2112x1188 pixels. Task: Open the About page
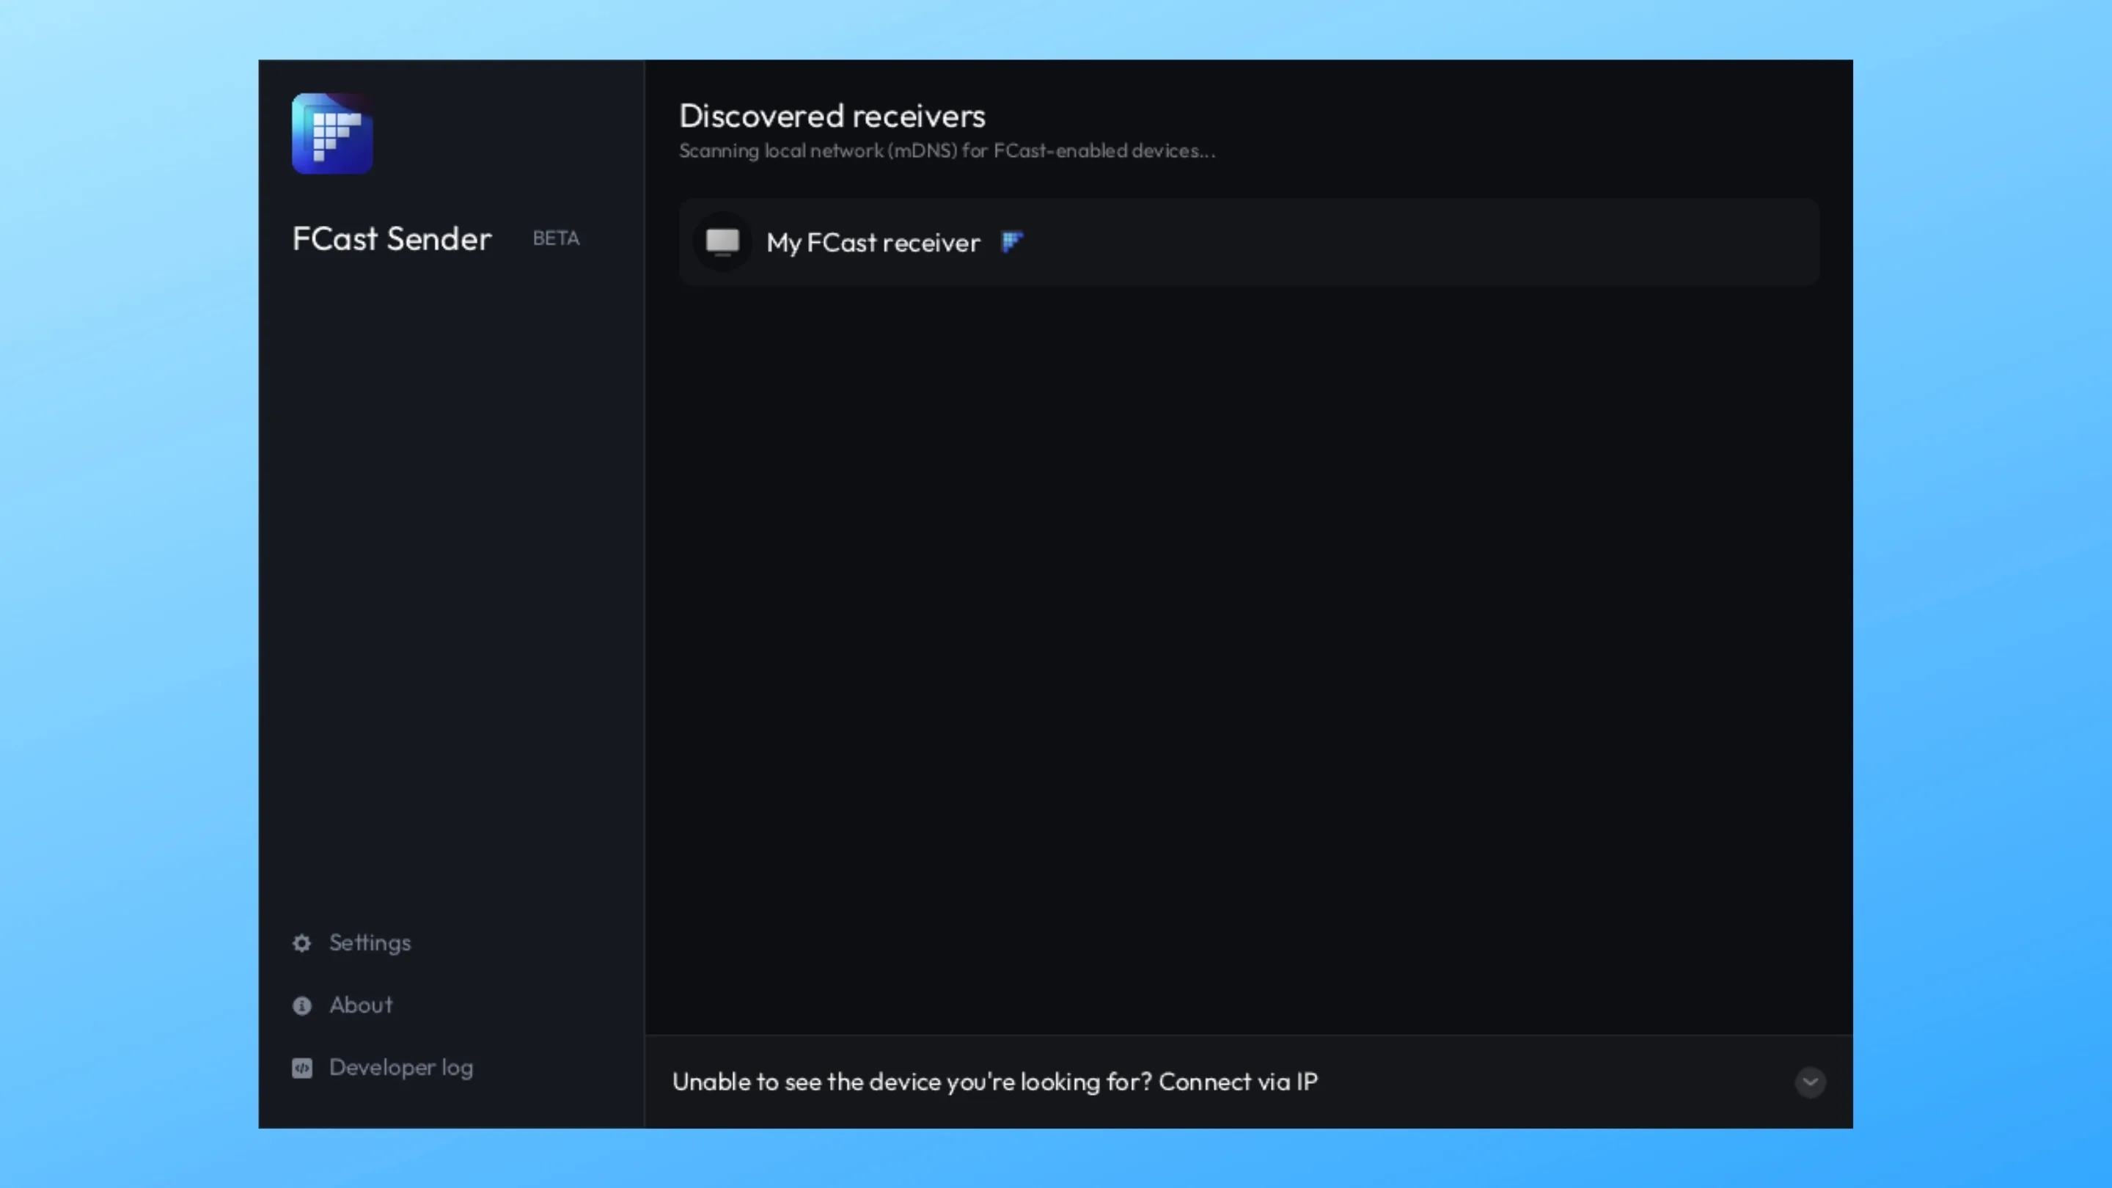tap(361, 1005)
